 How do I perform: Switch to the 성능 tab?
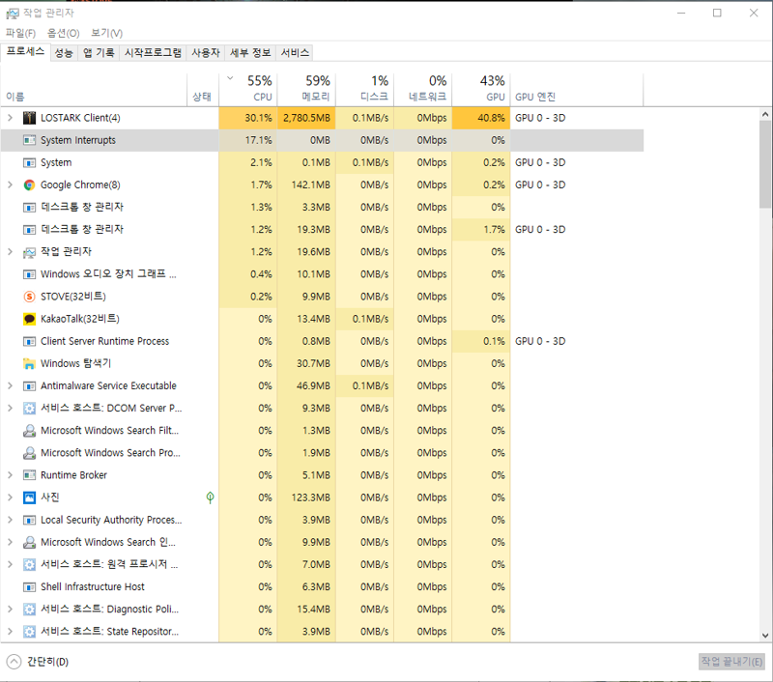point(64,53)
